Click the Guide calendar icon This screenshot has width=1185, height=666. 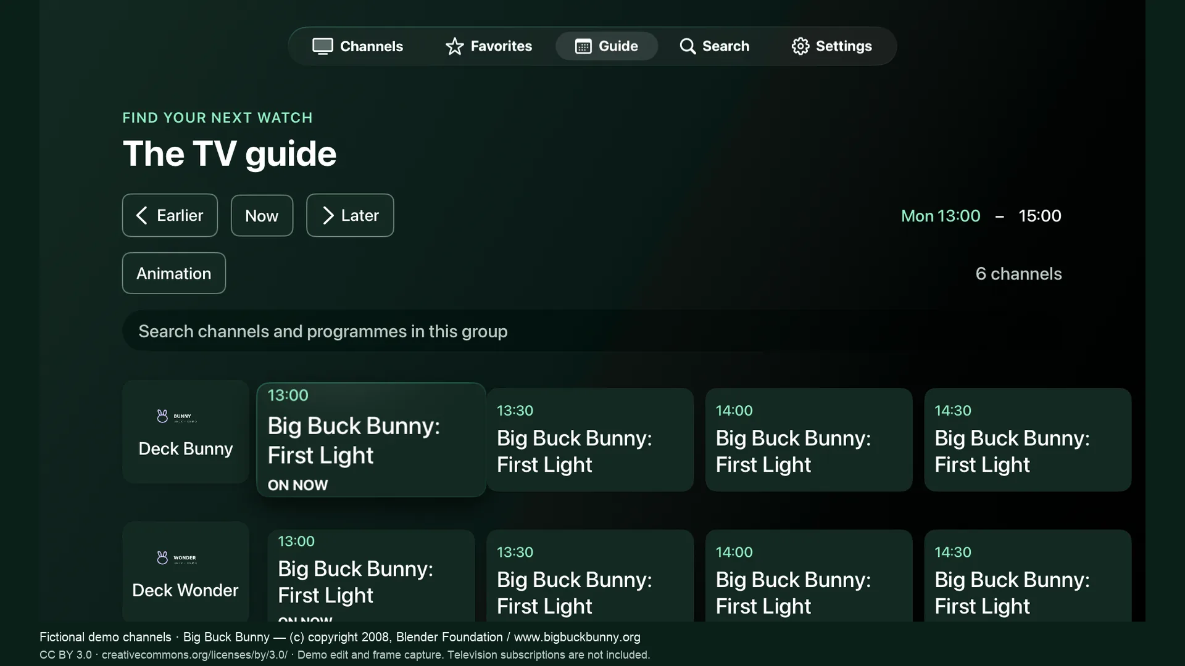click(583, 46)
